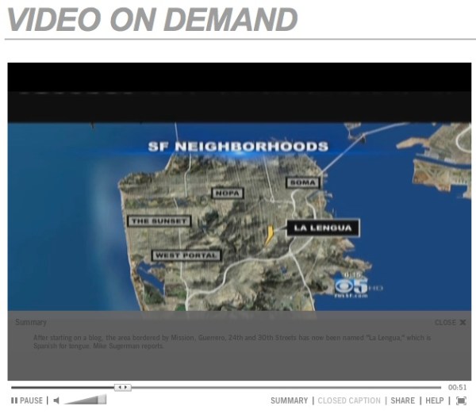Toggle Closed Caption option

pos(349,401)
